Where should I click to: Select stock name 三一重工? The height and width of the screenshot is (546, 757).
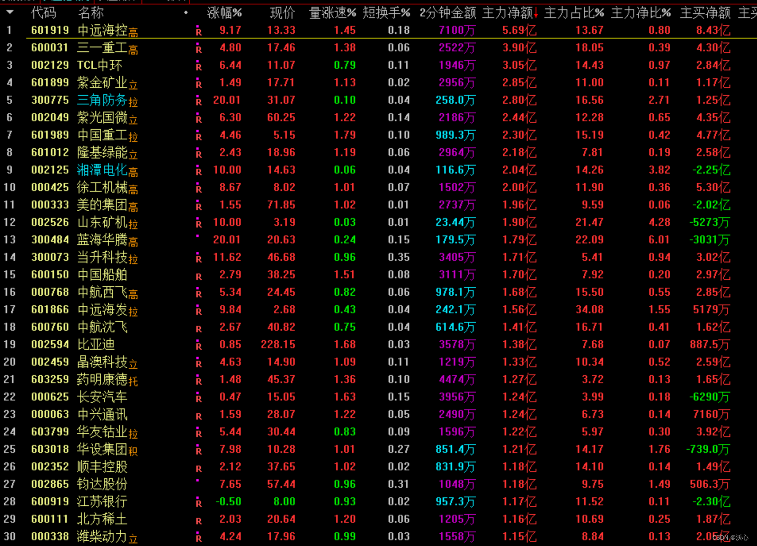tap(102, 48)
